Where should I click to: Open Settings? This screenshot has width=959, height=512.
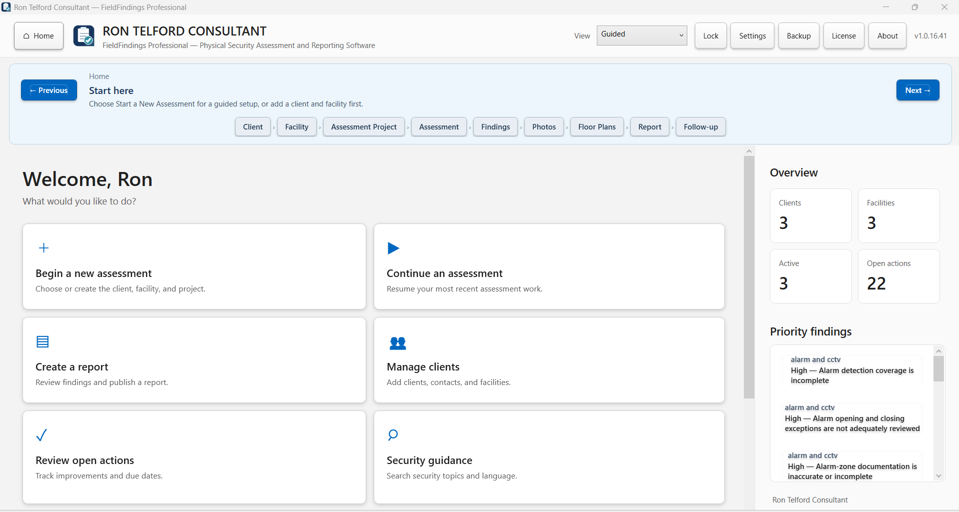coord(752,36)
